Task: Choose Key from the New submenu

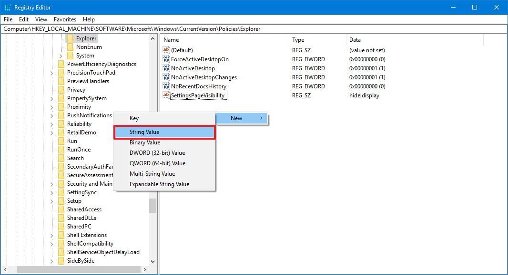Action: coord(164,118)
